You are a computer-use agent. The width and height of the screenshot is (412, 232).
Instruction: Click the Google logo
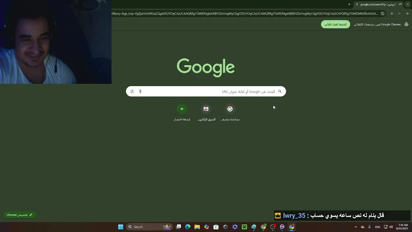point(206,67)
